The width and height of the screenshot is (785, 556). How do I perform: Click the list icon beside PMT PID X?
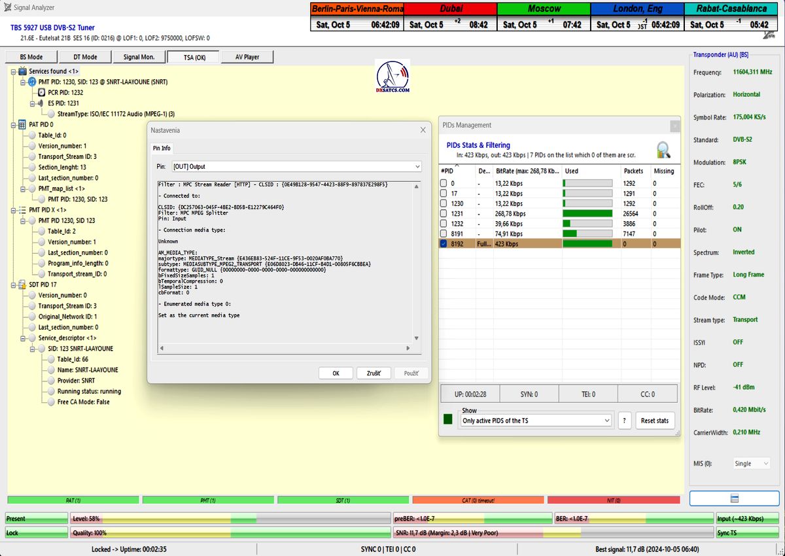(22, 210)
